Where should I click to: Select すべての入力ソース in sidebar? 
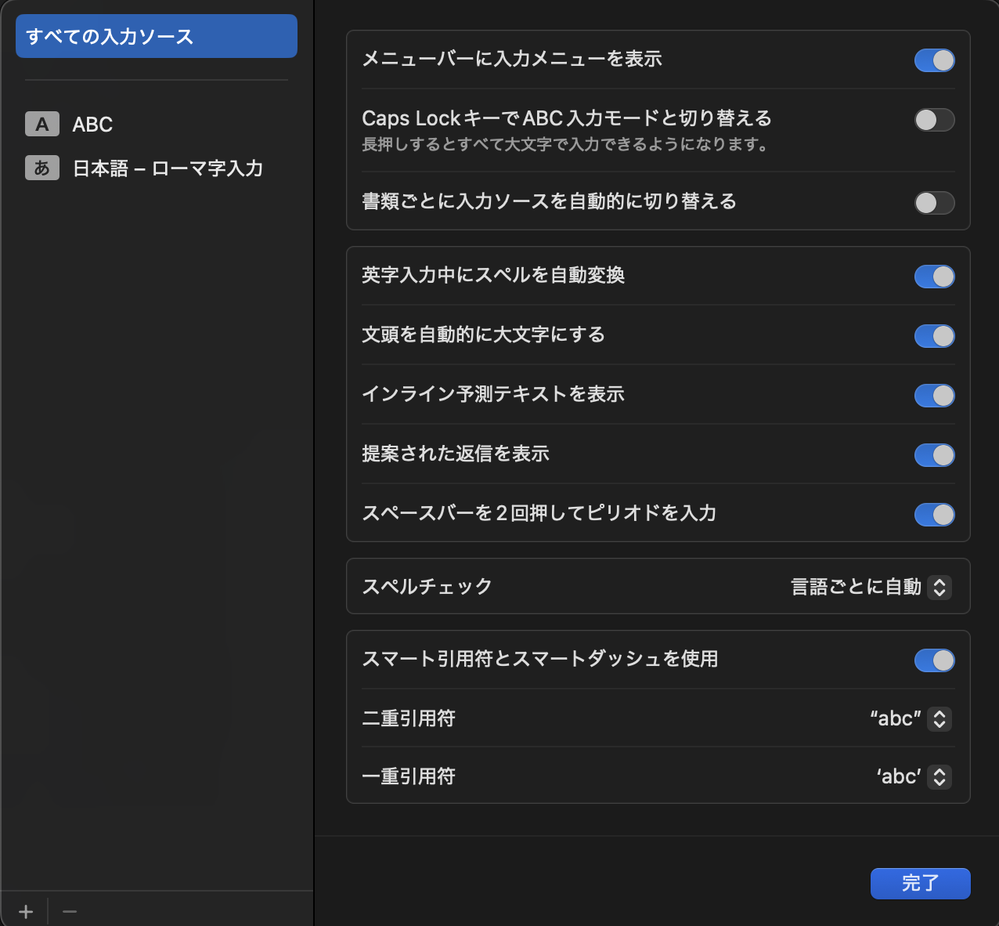(x=157, y=36)
